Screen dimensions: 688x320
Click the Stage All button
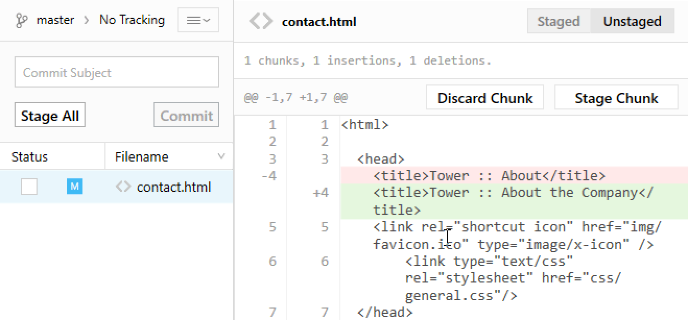pyautogui.click(x=50, y=115)
